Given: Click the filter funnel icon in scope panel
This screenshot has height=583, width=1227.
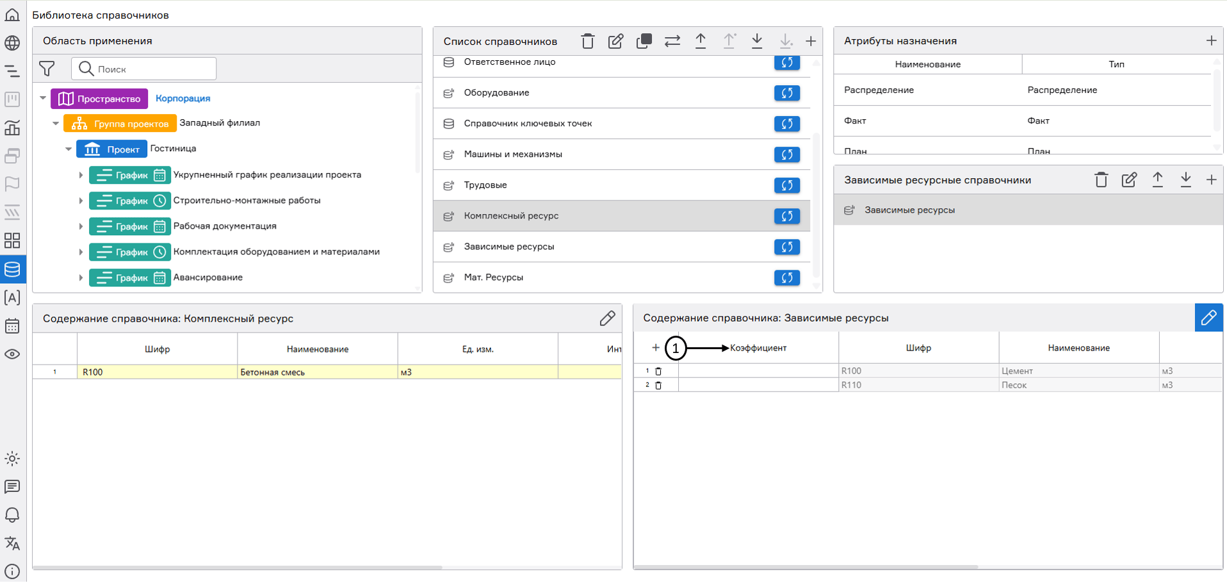Looking at the screenshot, I should tap(47, 69).
